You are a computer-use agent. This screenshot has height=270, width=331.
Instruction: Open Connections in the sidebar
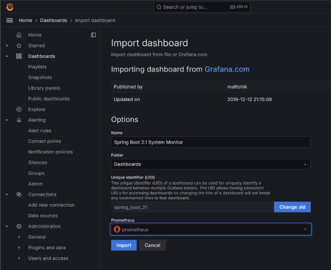click(x=42, y=194)
